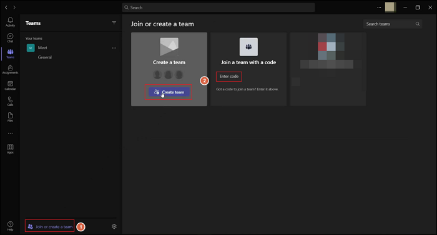Show more apps via the sidebar ellipsis
Screen dimensions: 437x235
tap(11, 133)
